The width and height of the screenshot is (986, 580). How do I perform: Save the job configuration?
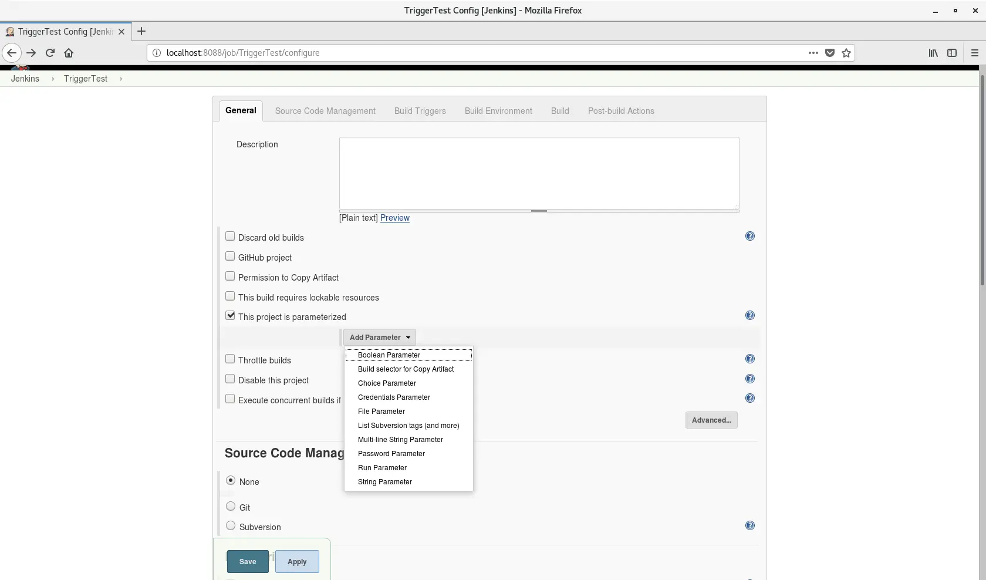(x=248, y=562)
